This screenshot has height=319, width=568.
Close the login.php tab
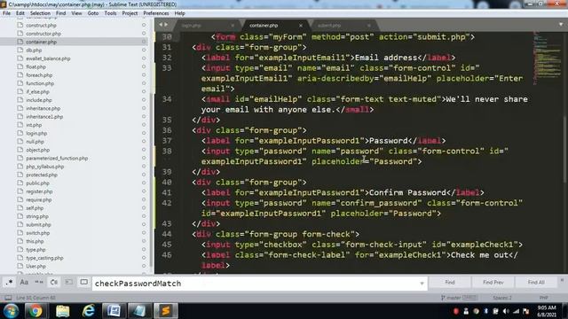tap(233, 26)
